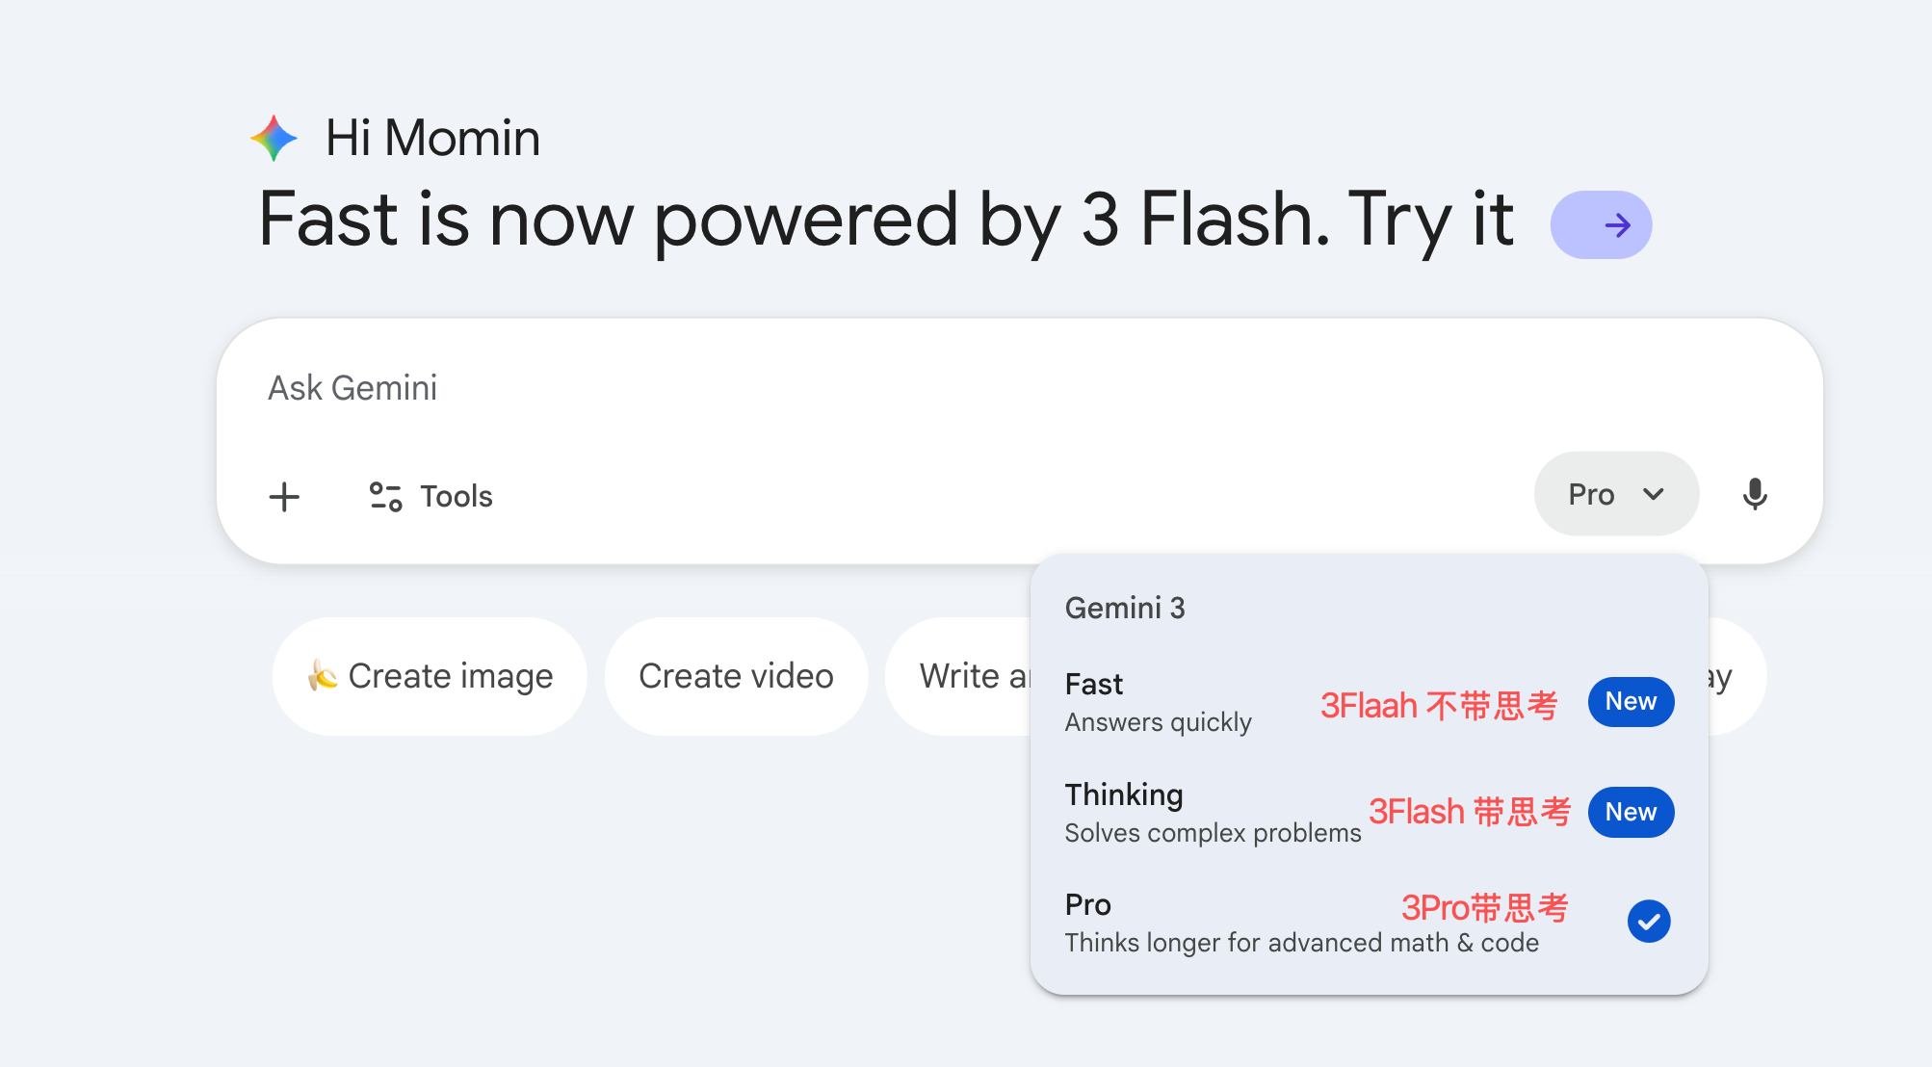The width and height of the screenshot is (1932, 1067).
Task: Click the Gemini 3 menu header
Action: [1125, 609]
